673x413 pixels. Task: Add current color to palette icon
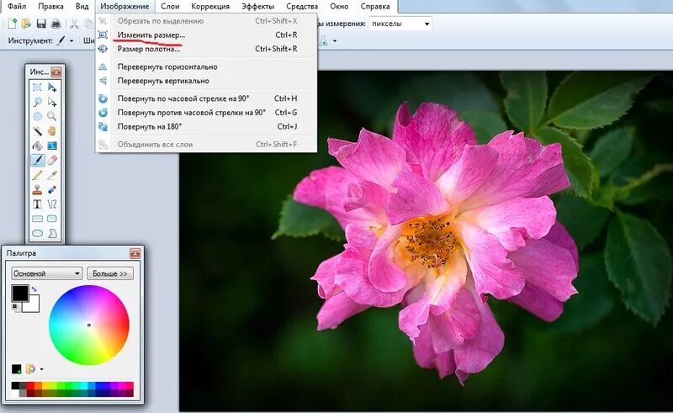coord(16,368)
